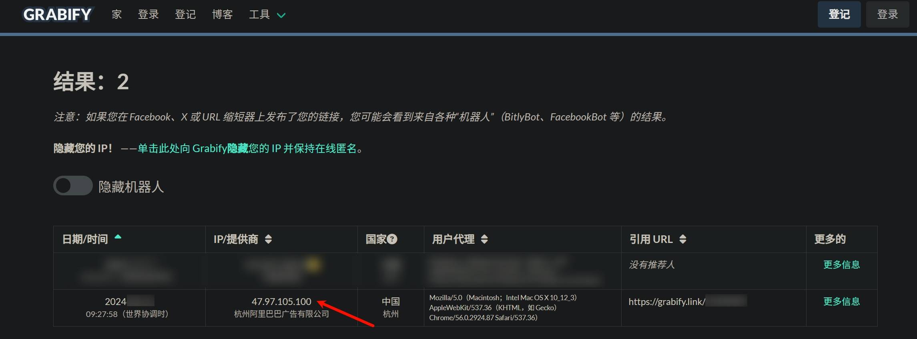Select 登录 in the left navigation

point(148,15)
